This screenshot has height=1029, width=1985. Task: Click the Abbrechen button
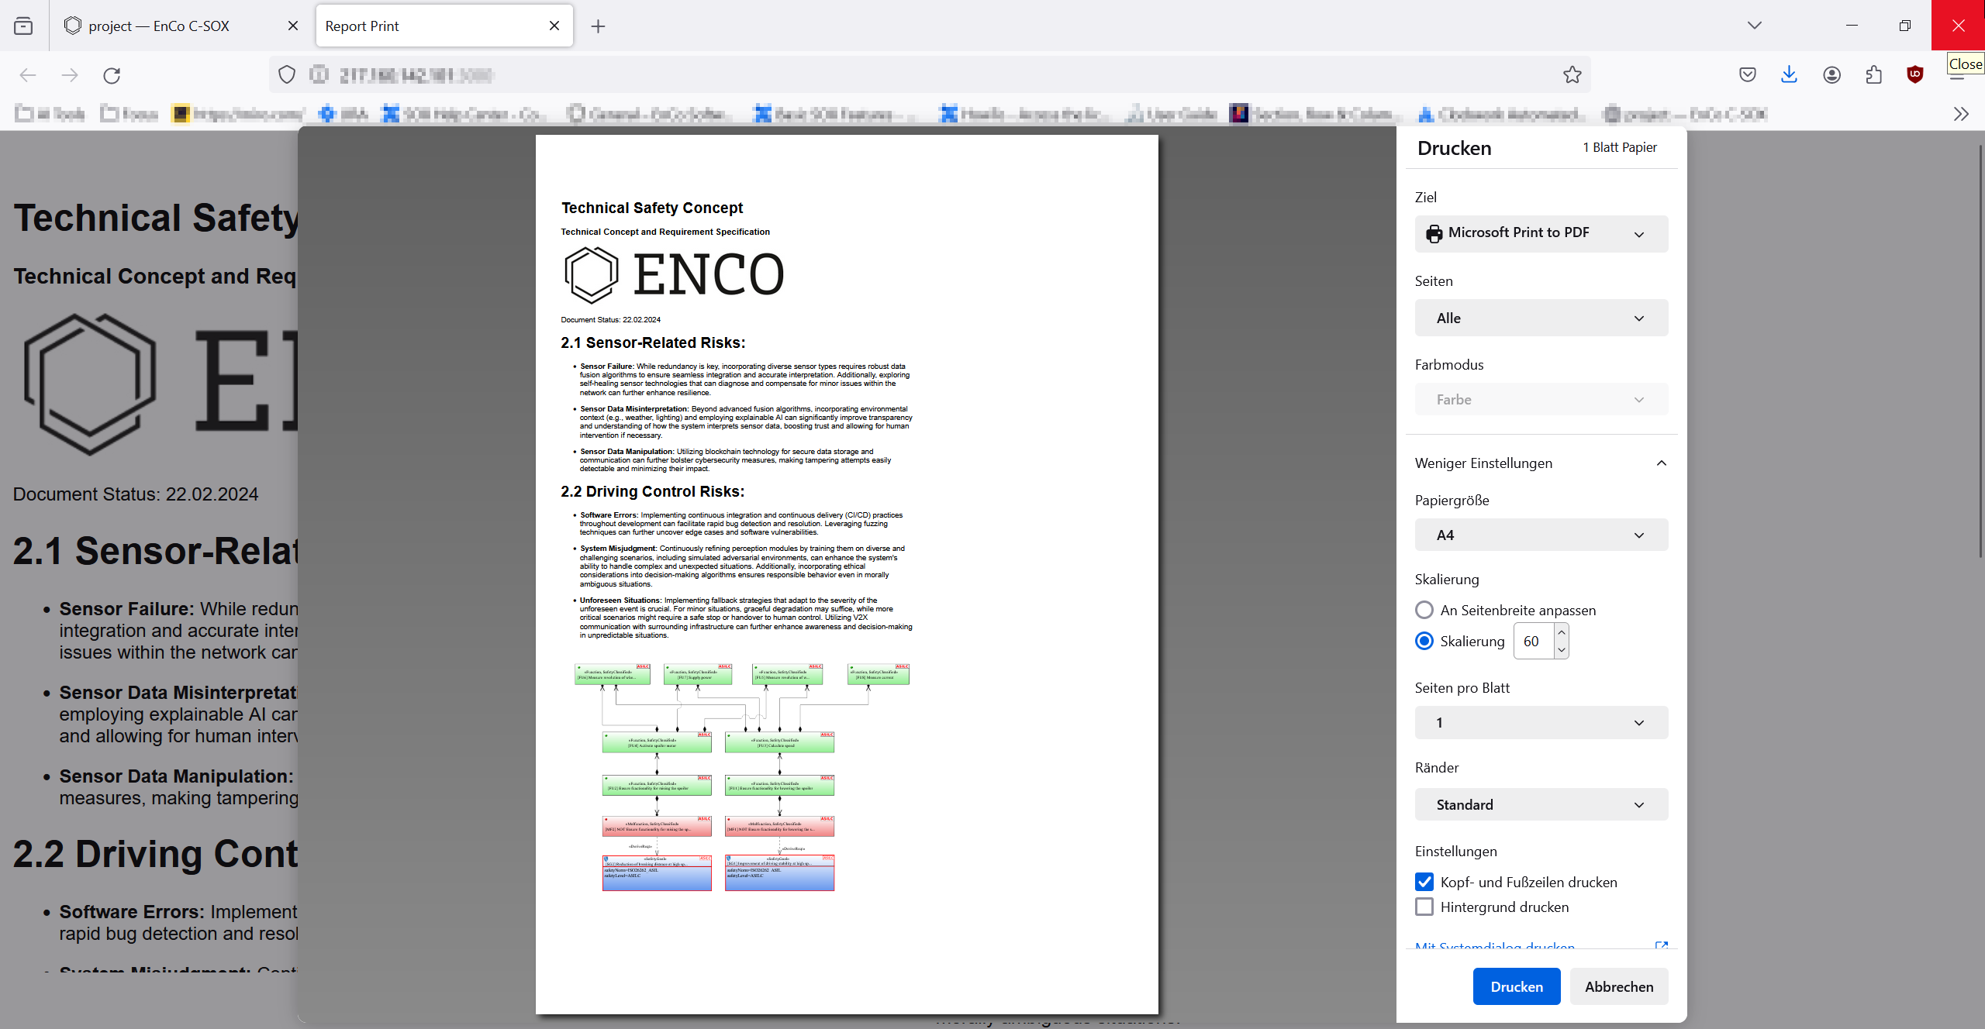1618,986
